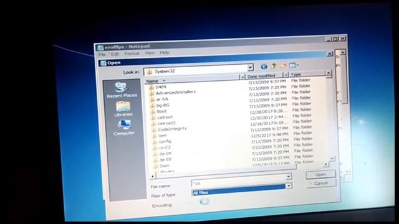Go back to last folder visited

tap(264, 67)
